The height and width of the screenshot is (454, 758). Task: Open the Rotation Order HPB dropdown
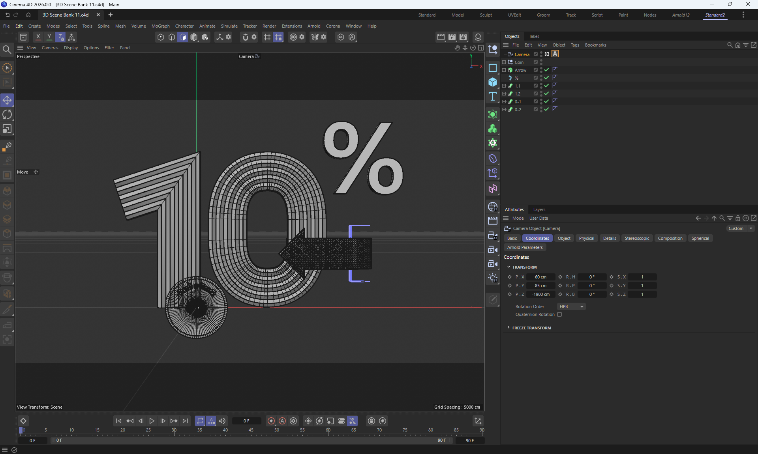point(571,306)
